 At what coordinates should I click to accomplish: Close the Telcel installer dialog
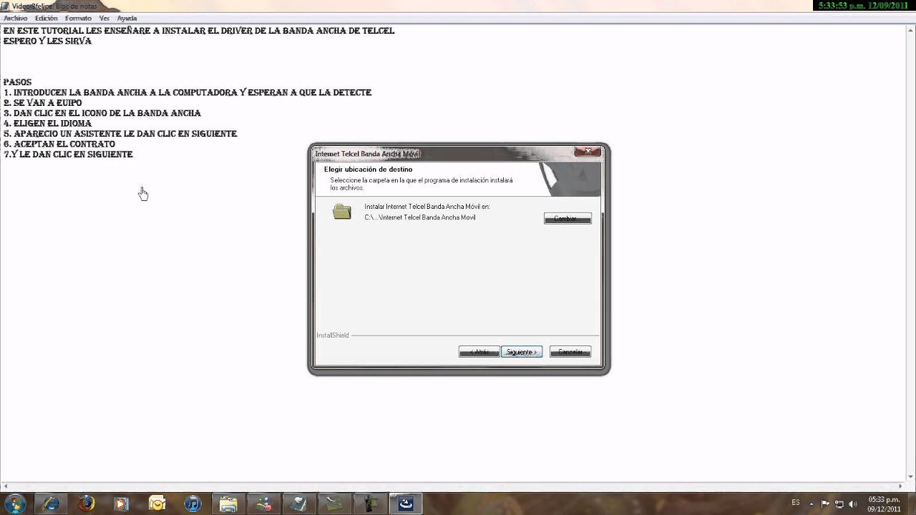[x=588, y=151]
